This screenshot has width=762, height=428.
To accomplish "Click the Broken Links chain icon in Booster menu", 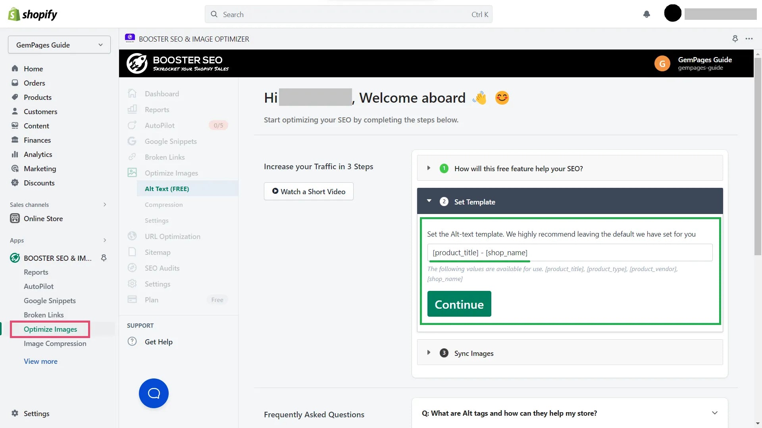I will 132,157.
